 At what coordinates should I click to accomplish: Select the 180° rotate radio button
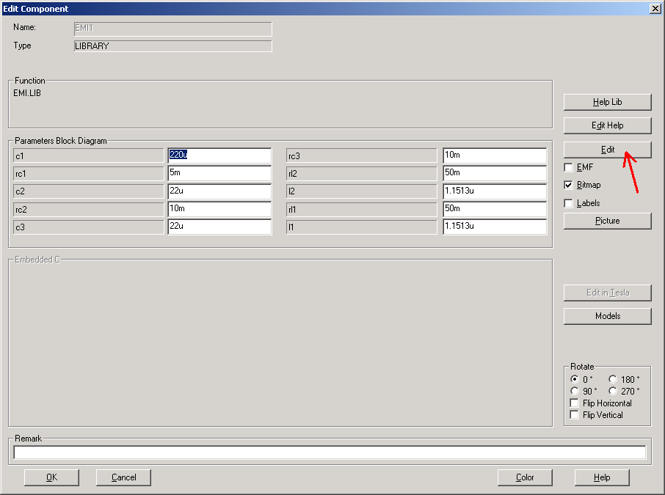click(613, 380)
